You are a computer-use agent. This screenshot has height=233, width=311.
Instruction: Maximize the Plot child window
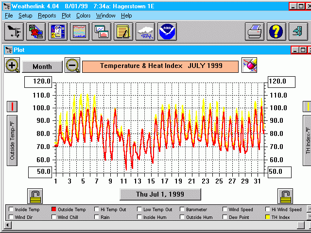303,50
